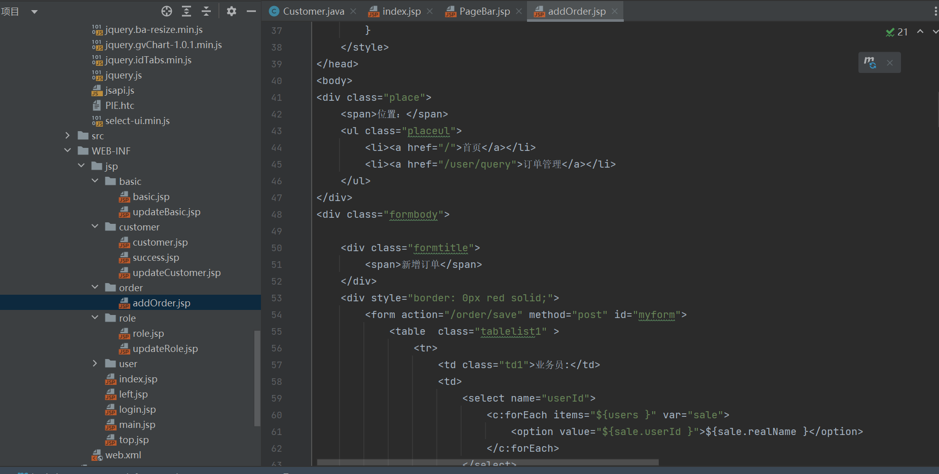
Task: Expand the src folder
Action: (x=67, y=136)
